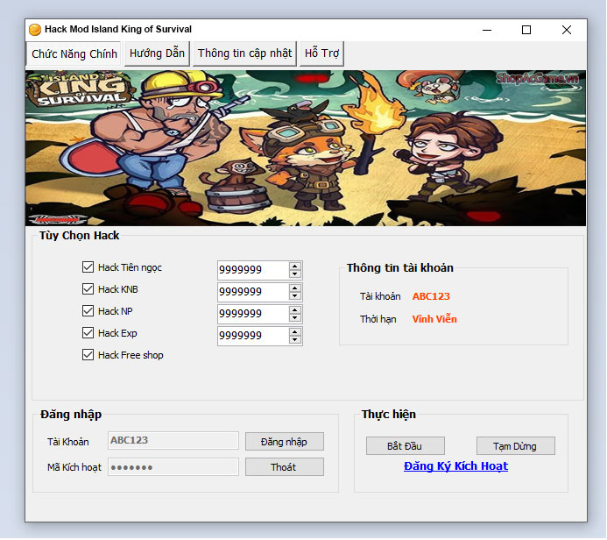607x540 pixels.
Task: Minimize the Hack Mod window
Action: click(x=487, y=30)
